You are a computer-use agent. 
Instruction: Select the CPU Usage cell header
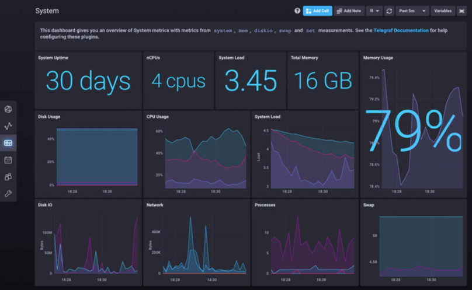click(x=158, y=117)
